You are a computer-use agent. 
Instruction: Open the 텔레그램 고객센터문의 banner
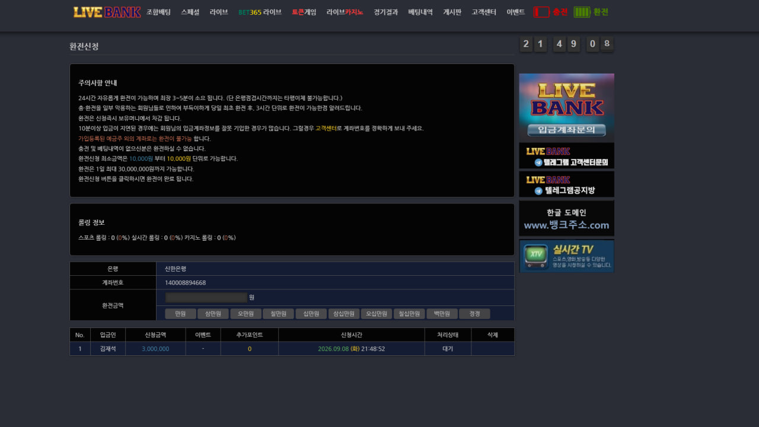(566, 155)
